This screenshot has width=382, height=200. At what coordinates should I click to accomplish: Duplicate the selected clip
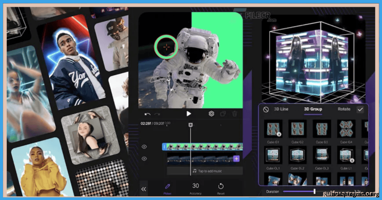pos(223,114)
